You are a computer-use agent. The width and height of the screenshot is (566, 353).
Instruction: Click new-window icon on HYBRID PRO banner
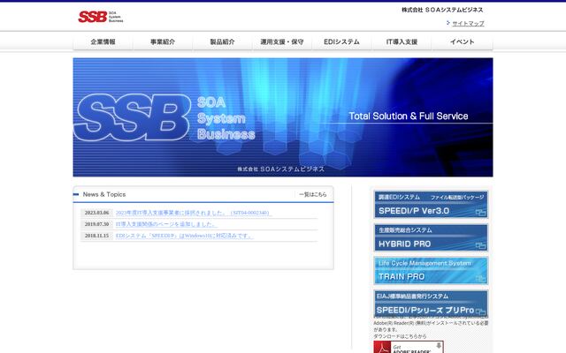480,245
